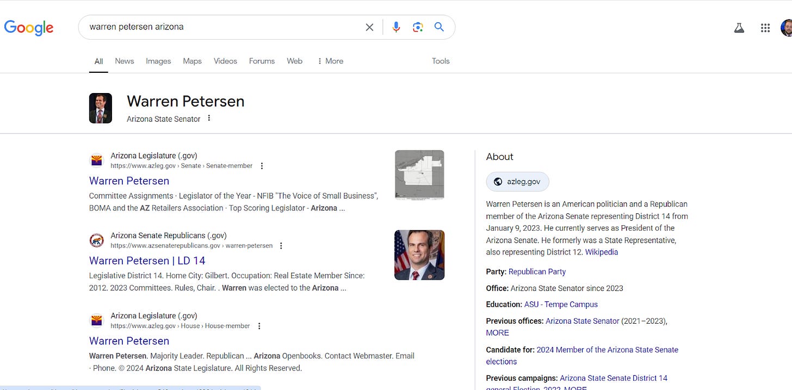The width and height of the screenshot is (792, 390).
Task: Open the House-member Warren Petersen result
Action: (x=129, y=341)
